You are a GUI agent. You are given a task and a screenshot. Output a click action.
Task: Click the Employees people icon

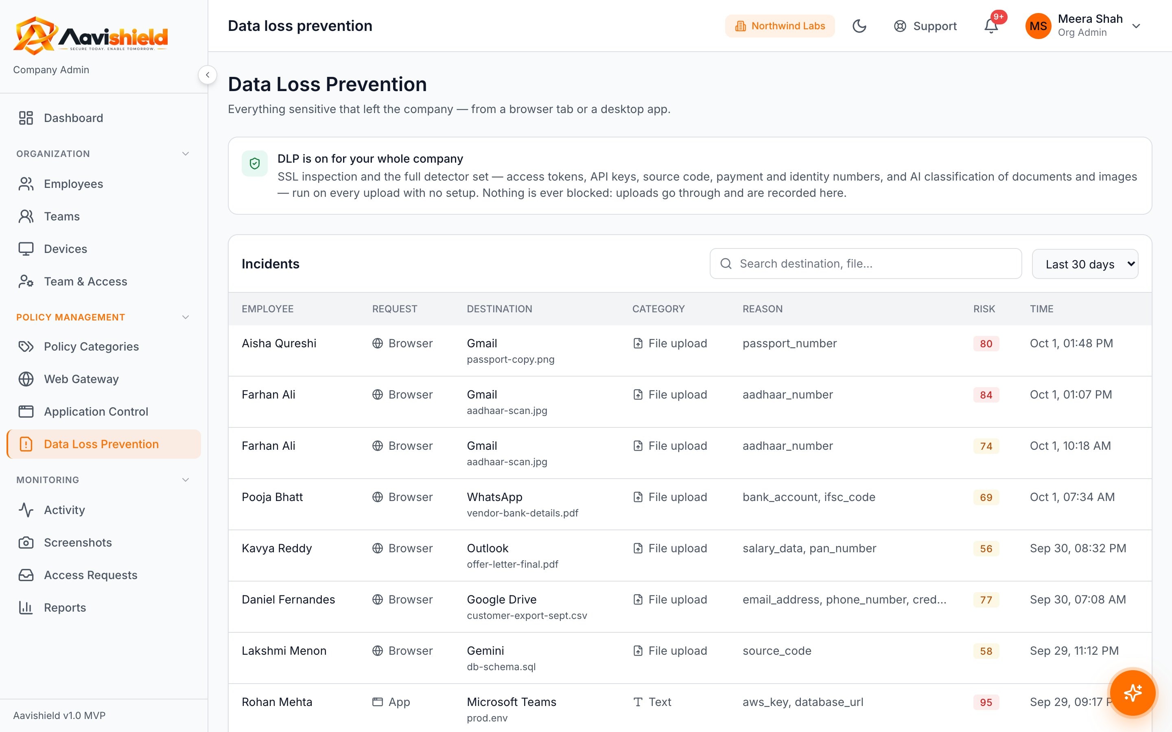click(26, 184)
